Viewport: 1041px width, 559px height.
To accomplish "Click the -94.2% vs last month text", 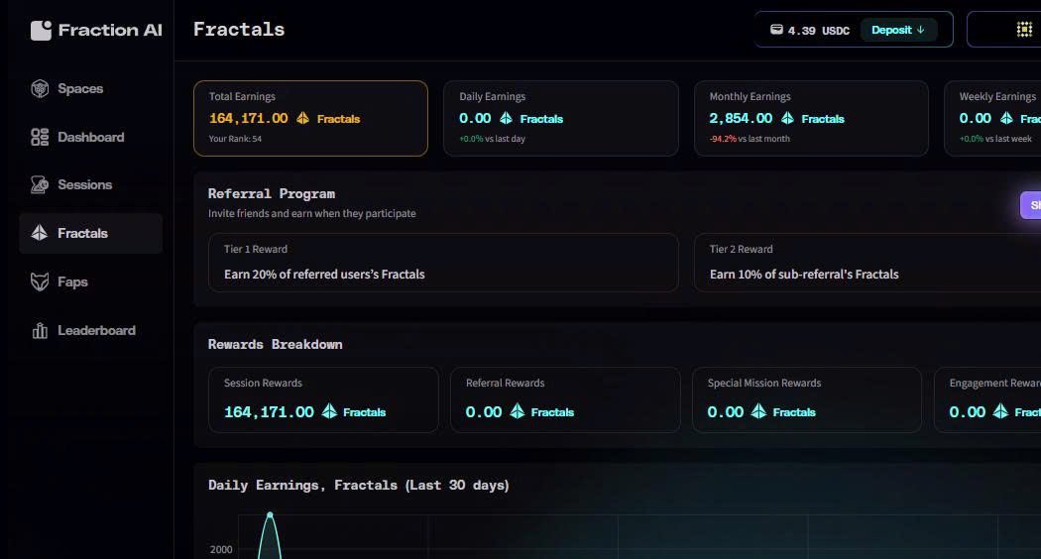I will pyautogui.click(x=750, y=139).
